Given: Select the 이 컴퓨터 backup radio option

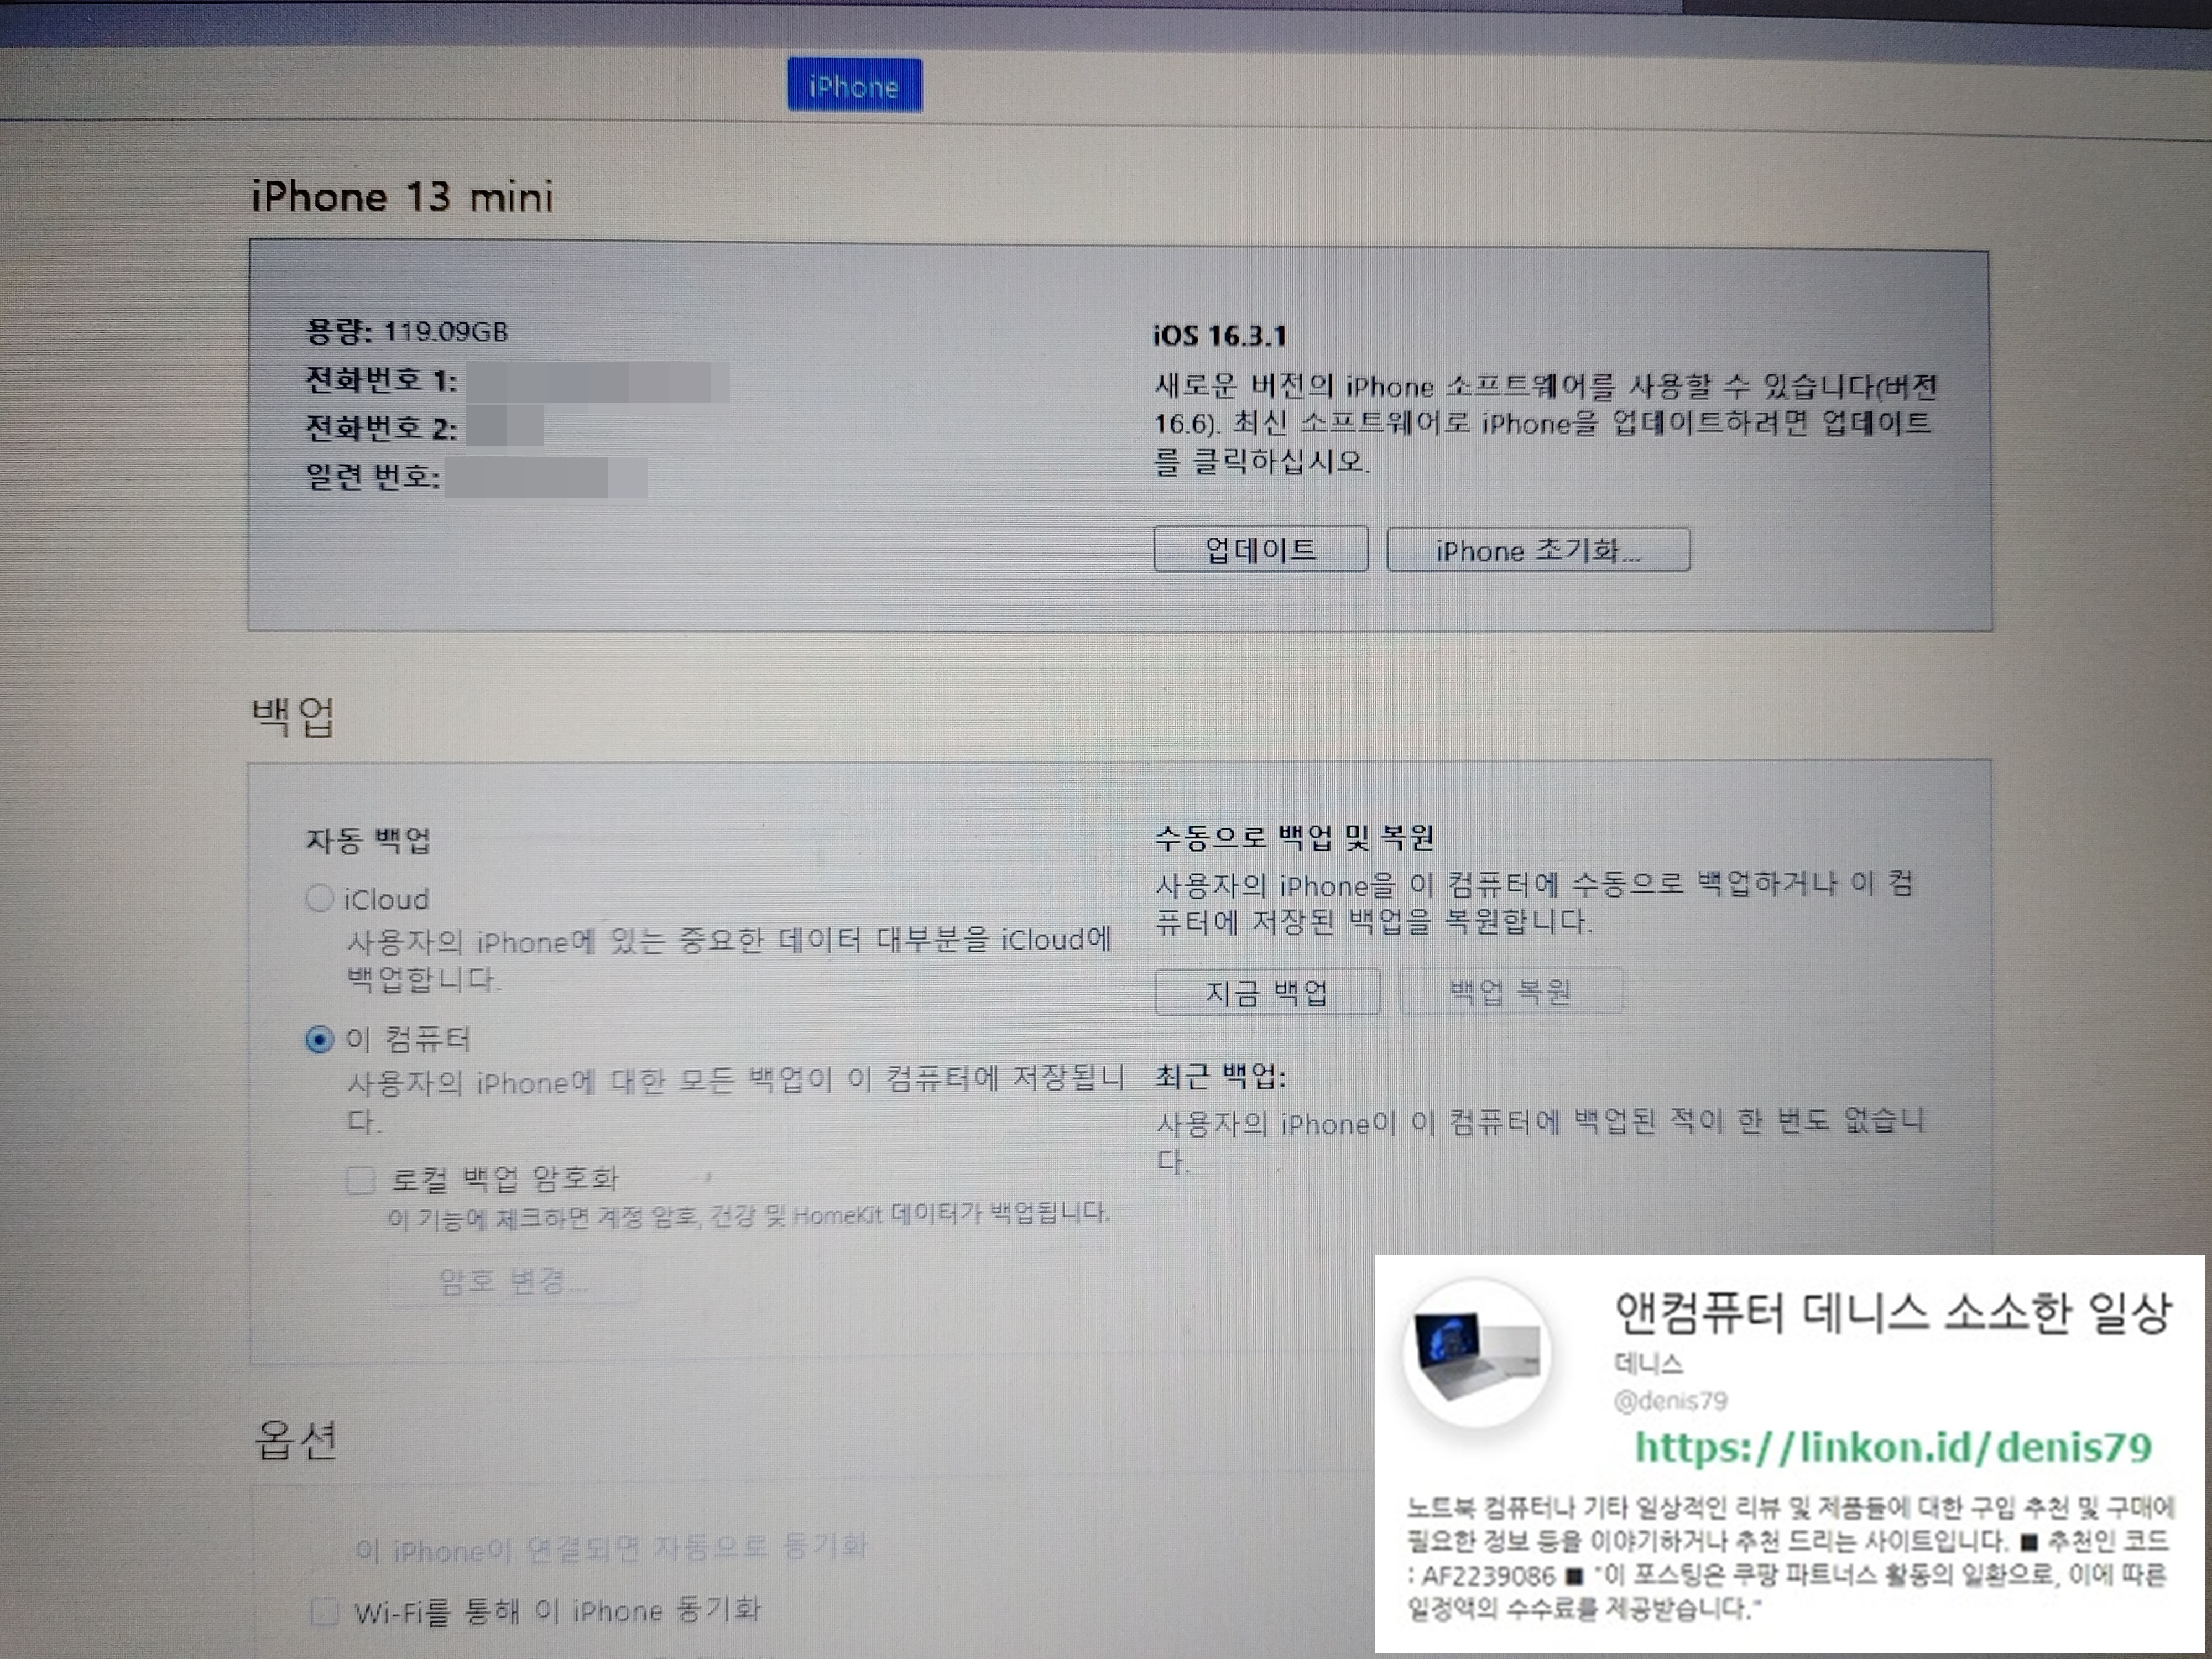Looking at the screenshot, I should tap(319, 1040).
